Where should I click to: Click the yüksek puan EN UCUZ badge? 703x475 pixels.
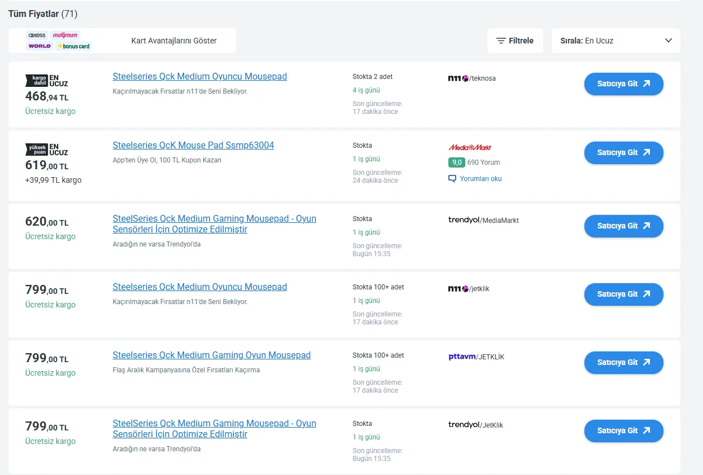[x=47, y=149]
